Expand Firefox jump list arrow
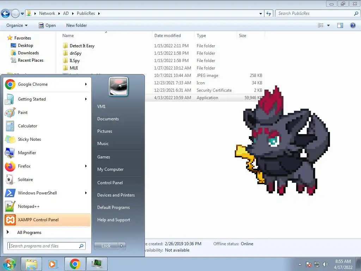The width and height of the screenshot is (361, 271). (86, 166)
